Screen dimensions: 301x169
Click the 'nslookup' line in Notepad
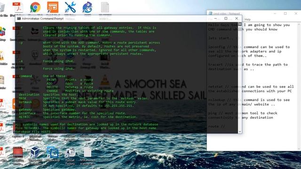pos(249,100)
